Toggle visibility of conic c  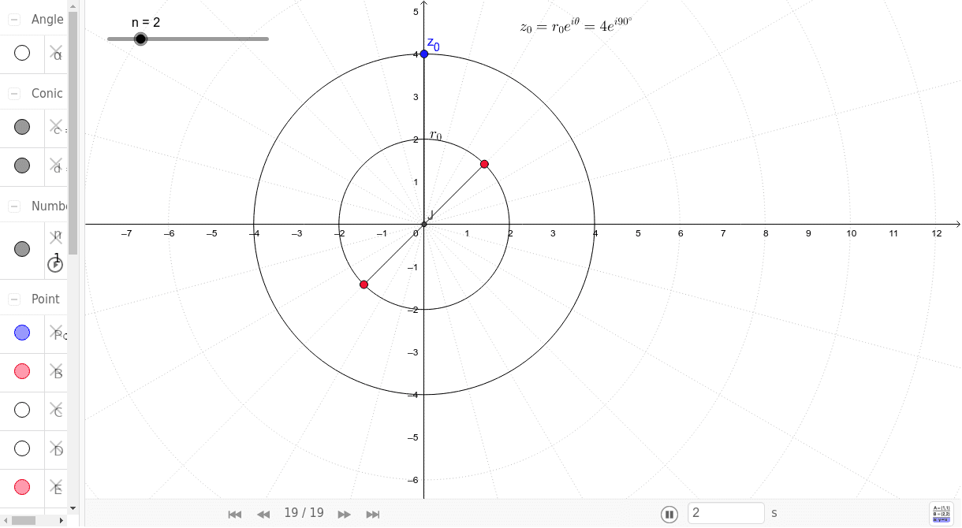point(22,127)
